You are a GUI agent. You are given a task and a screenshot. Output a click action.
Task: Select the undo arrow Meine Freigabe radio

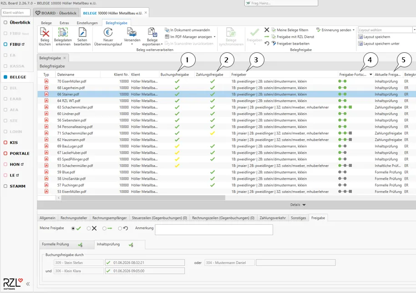tap(120, 228)
